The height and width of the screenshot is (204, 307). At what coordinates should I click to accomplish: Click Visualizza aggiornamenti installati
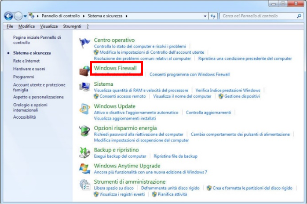(125, 118)
